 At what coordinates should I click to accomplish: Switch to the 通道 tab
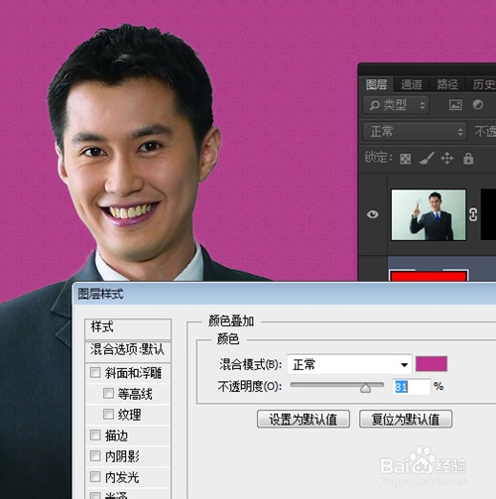[412, 84]
